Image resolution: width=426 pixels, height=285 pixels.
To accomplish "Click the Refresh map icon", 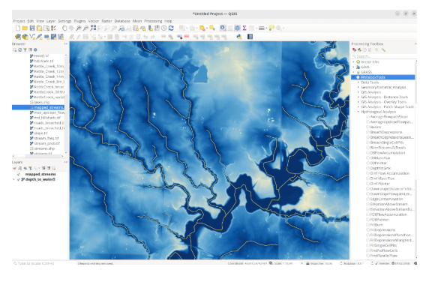I will click(x=171, y=28).
